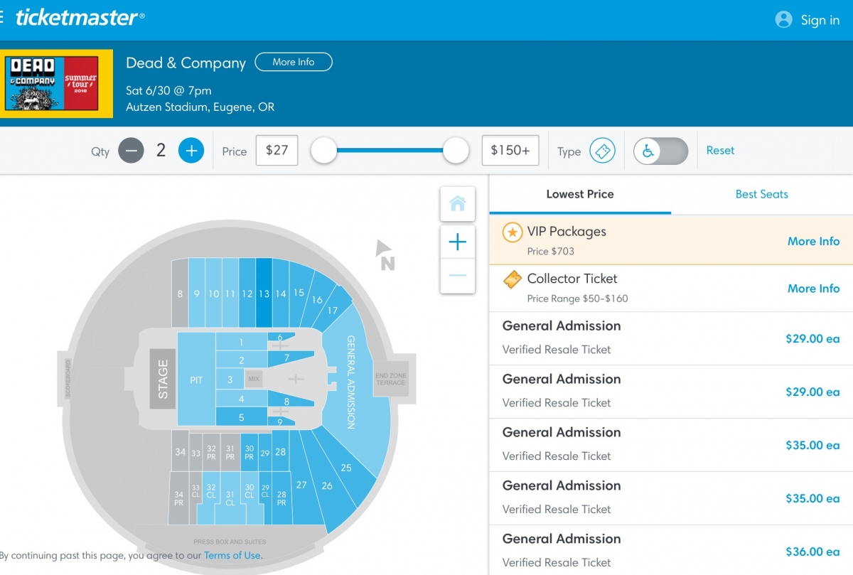Toggle the accessible seating switch

coord(661,151)
